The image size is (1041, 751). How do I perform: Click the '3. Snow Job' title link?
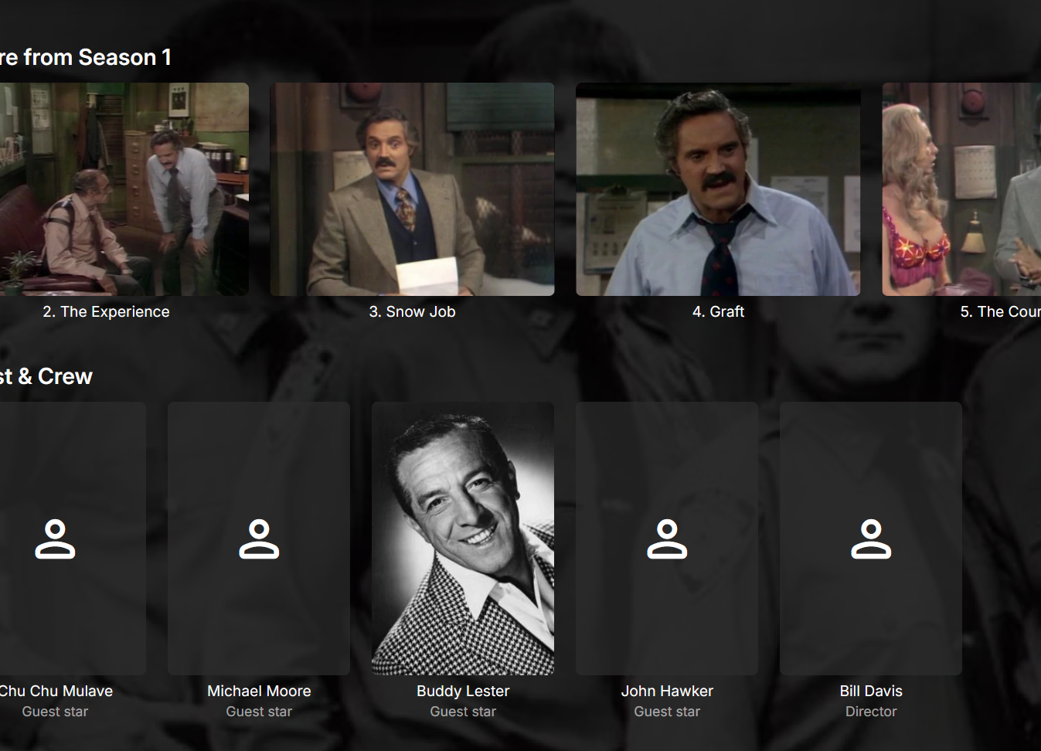click(x=412, y=311)
